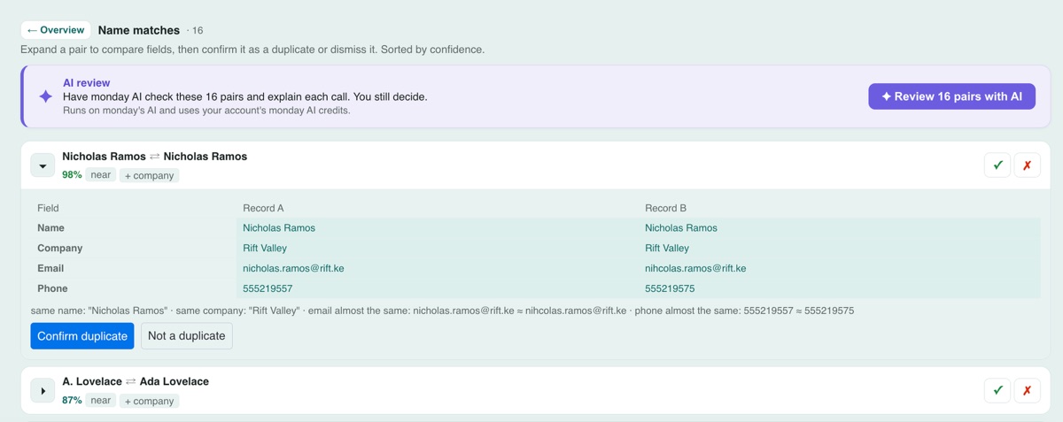Select Record A phone 555219557
Image resolution: width=1063 pixels, height=422 pixels.
[x=268, y=288]
